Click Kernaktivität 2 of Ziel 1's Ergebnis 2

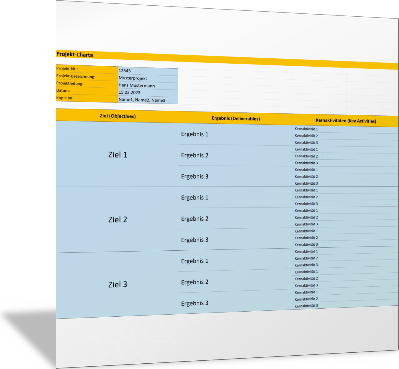click(x=345, y=156)
